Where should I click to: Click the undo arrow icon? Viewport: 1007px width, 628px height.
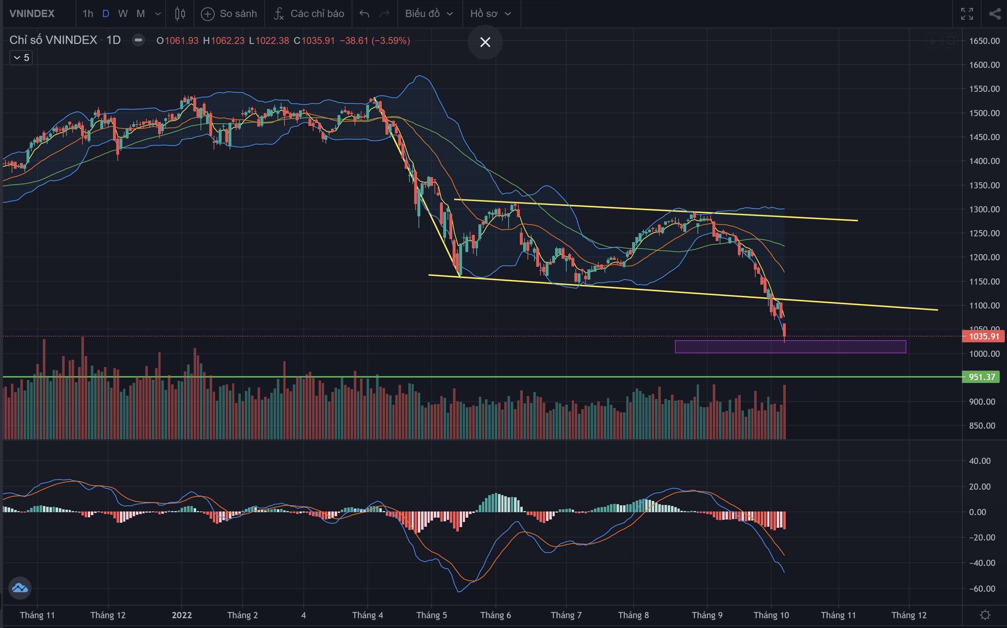pyautogui.click(x=364, y=14)
